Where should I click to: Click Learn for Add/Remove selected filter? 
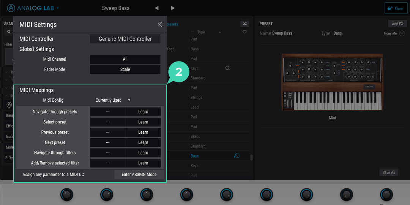143,163
